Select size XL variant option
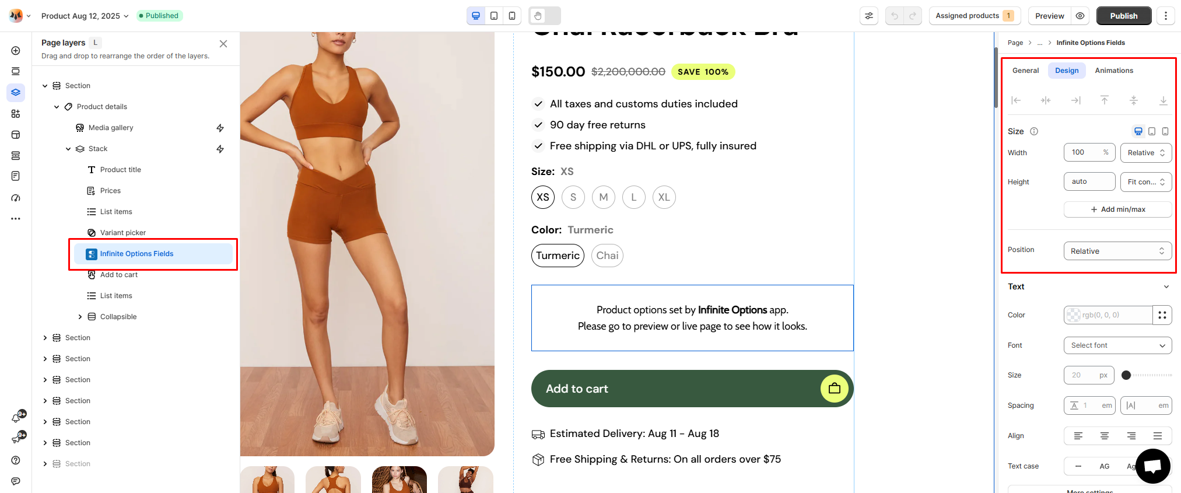1181x493 pixels. point(664,197)
